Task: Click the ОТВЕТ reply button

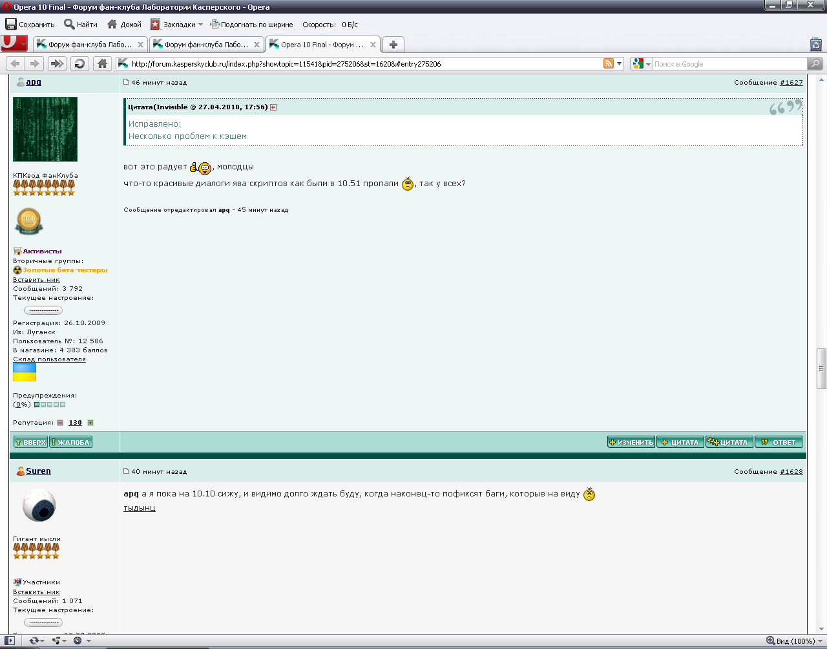Action: tap(779, 442)
